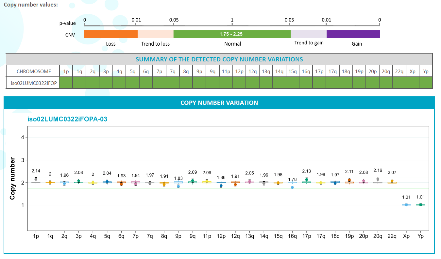Click the summary of detected variations title
The width and height of the screenshot is (441, 259).
(x=219, y=59)
